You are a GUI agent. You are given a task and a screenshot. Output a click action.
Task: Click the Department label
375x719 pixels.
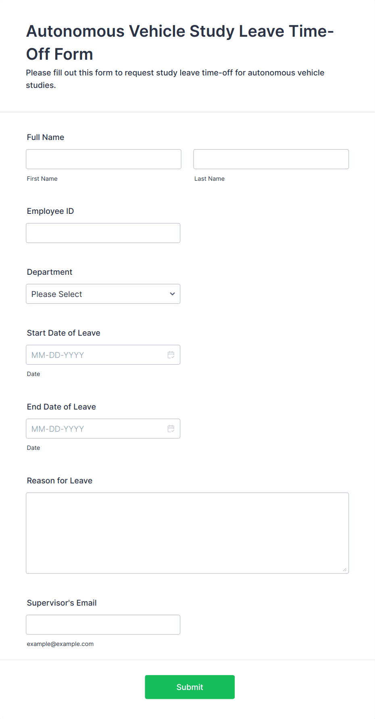click(x=50, y=272)
